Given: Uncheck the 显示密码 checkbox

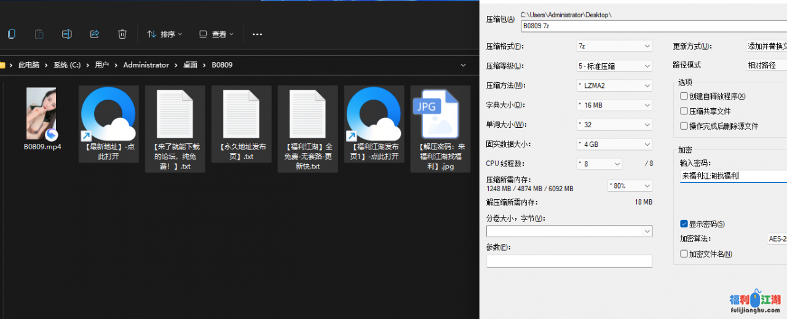Looking at the screenshot, I should pyautogui.click(x=684, y=224).
